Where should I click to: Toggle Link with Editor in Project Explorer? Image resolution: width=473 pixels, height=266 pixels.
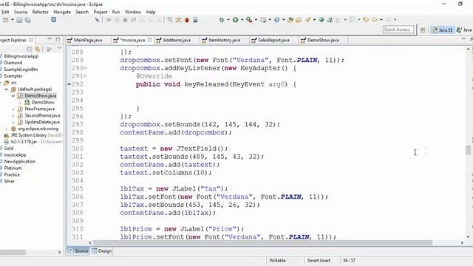pyautogui.click(x=38, y=50)
